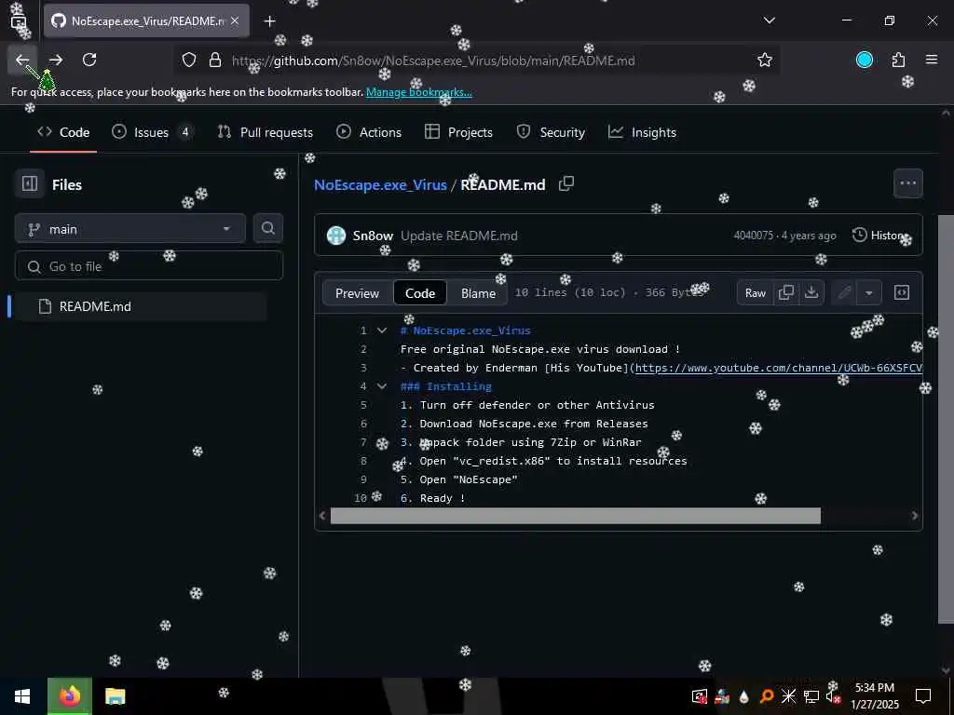Image resolution: width=954 pixels, height=715 pixels.
Task: Open Firefox View icon
Action: [19, 22]
